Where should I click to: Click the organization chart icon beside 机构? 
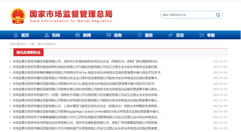click(x=47, y=35)
